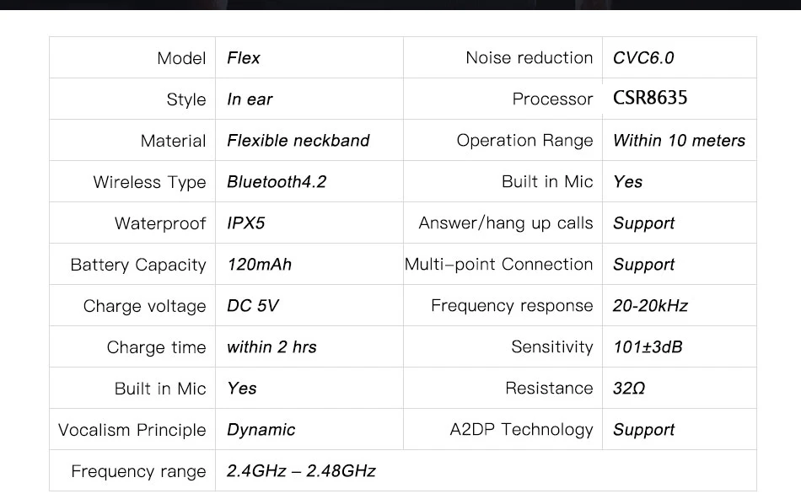
Task: Click the within 2 hrs charge time
Action: pyautogui.click(x=271, y=347)
